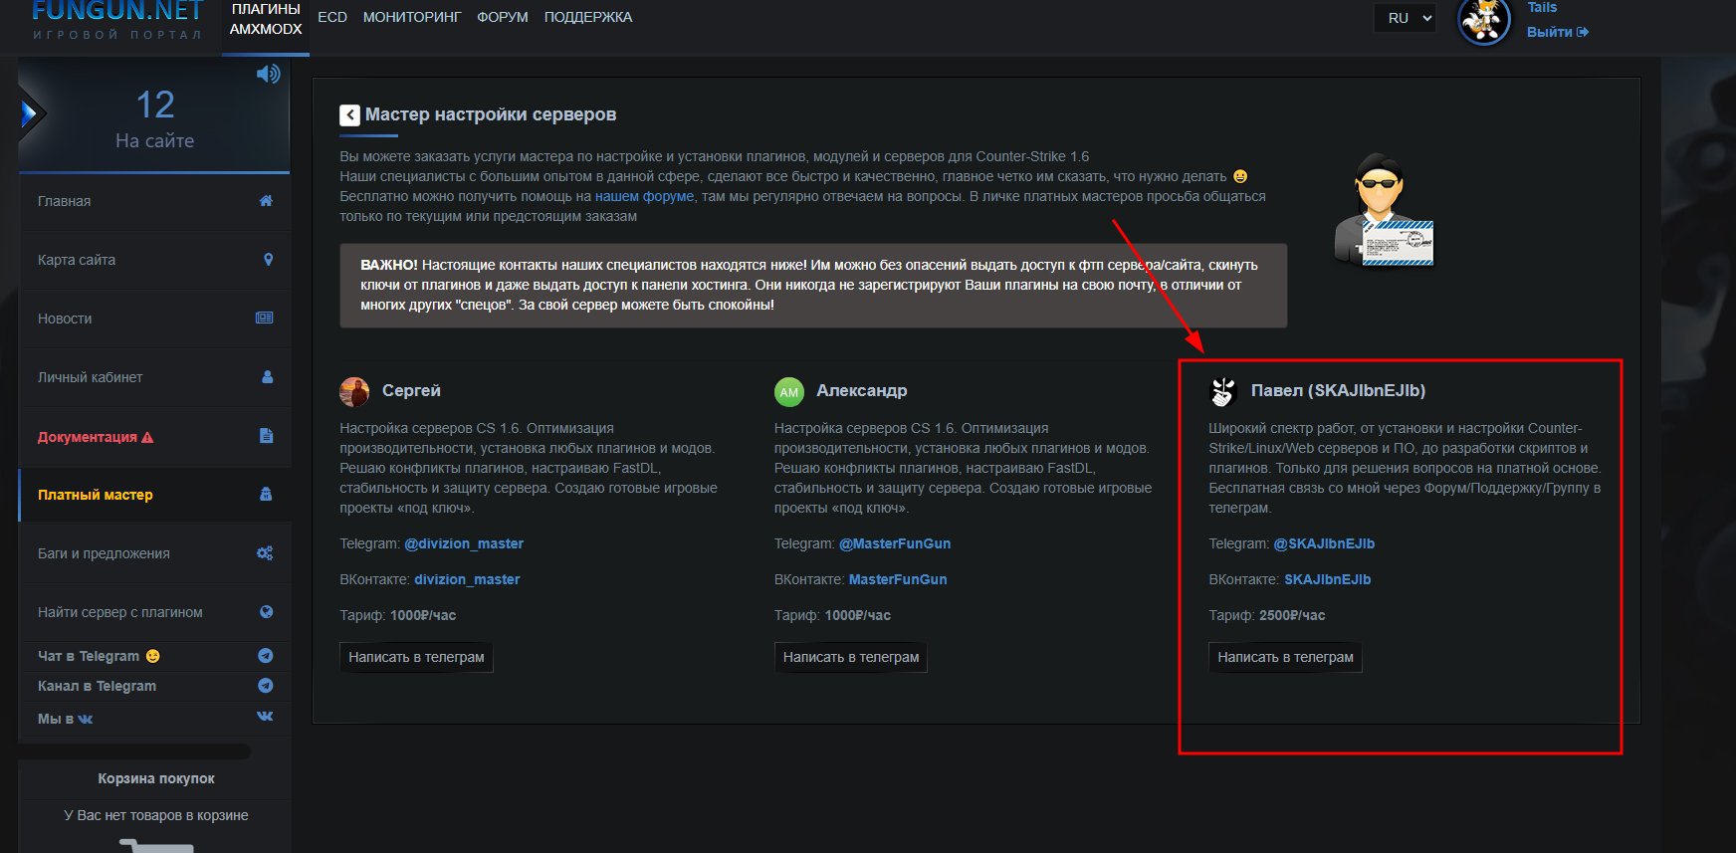Click the document icon beside Документация
Image resolution: width=1736 pixels, height=853 pixels.
[266, 436]
